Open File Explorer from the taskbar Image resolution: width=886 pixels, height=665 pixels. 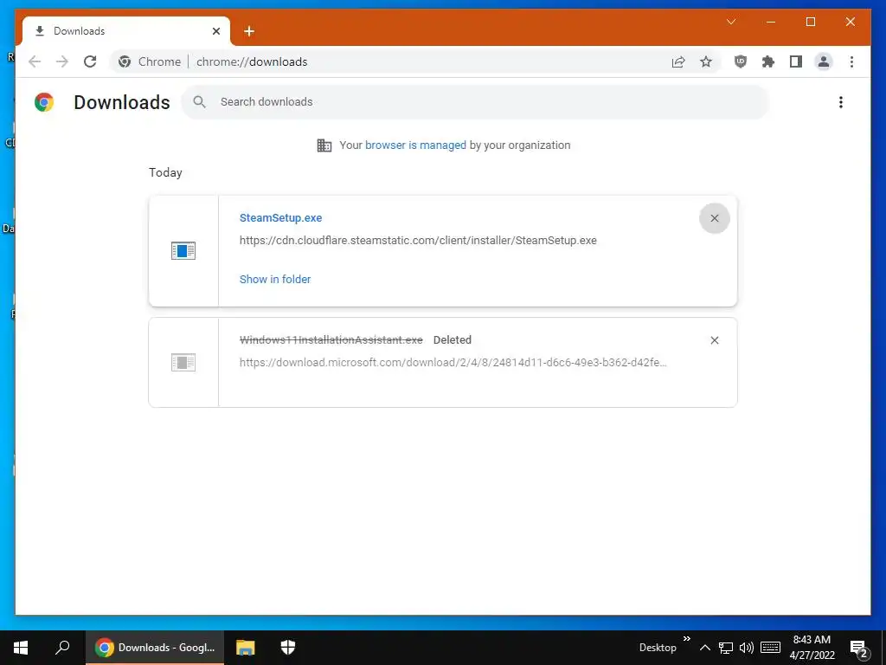tap(245, 648)
